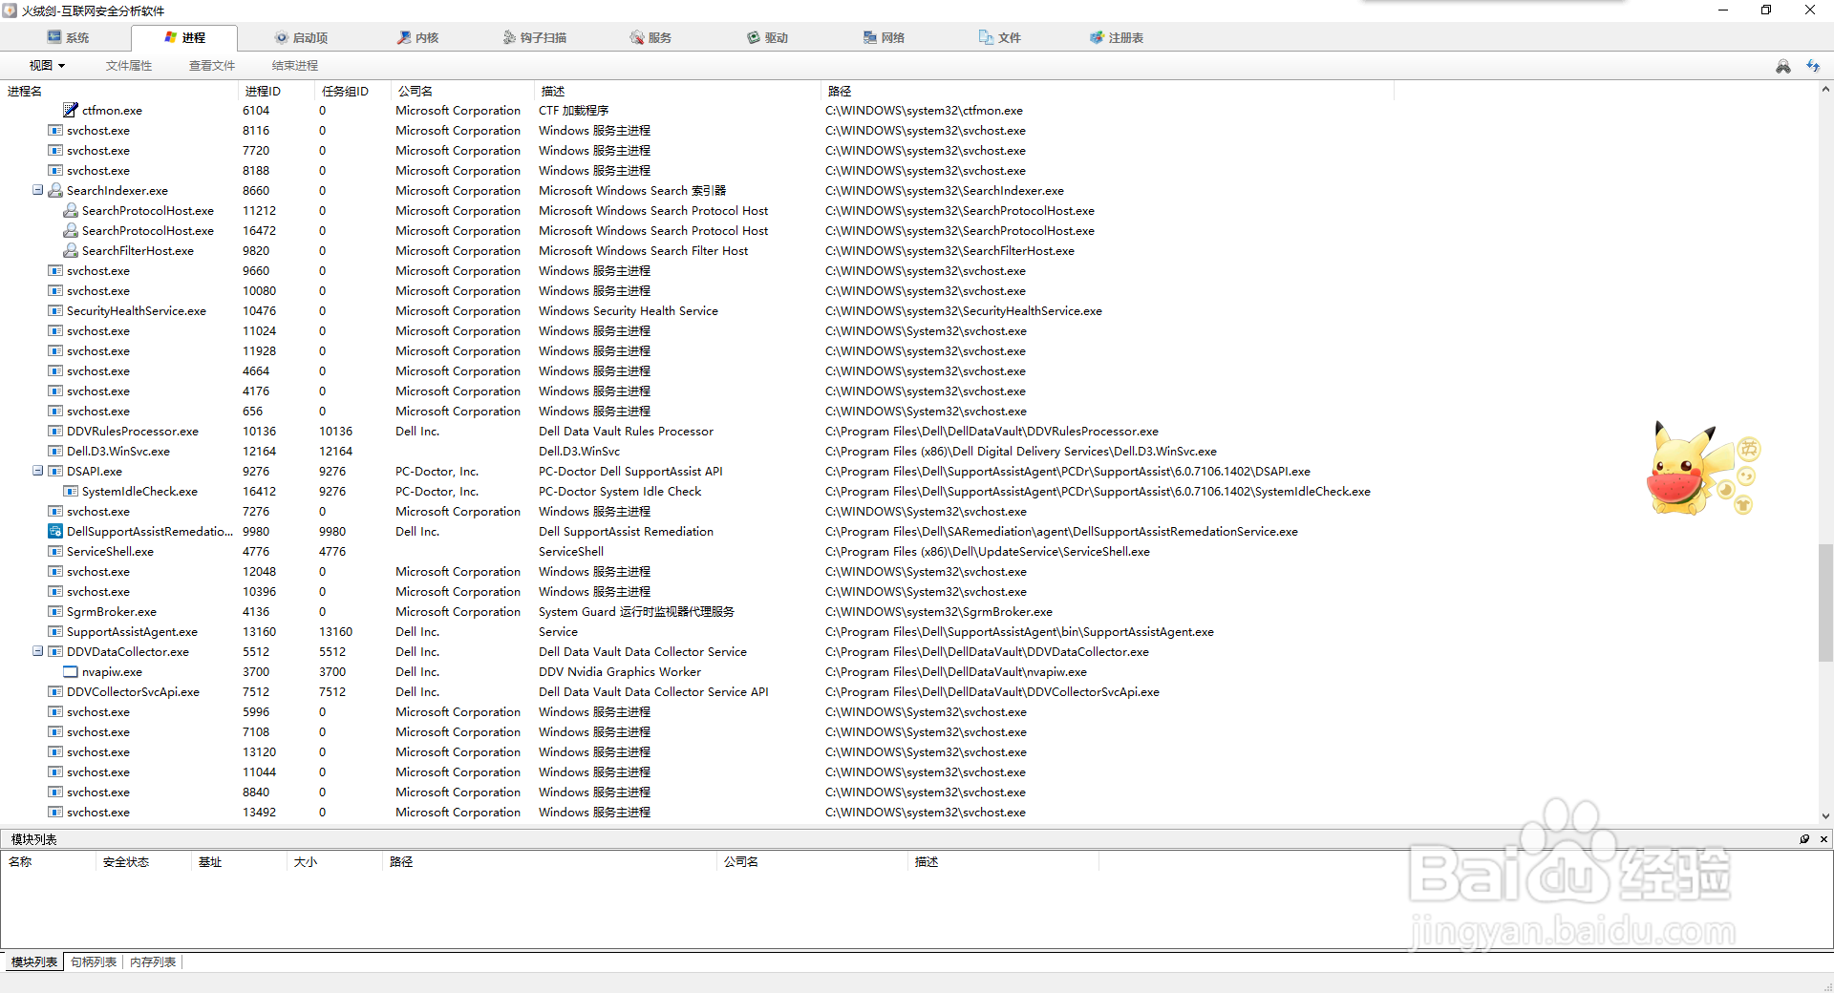This screenshot has width=1834, height=993.
Task: Open the 注册表 tab
Action: [x=1117, y=37]
